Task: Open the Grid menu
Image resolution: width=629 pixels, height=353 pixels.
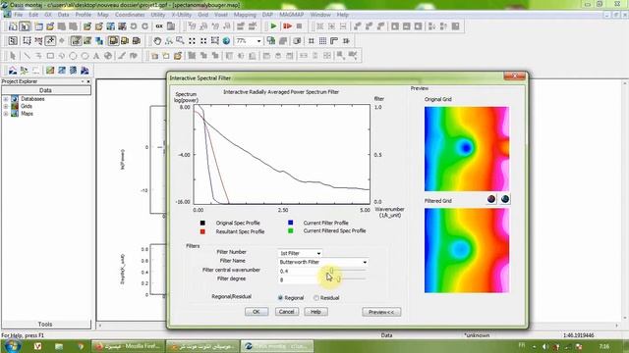Action: pyautogui.click(x=203, y=15)
